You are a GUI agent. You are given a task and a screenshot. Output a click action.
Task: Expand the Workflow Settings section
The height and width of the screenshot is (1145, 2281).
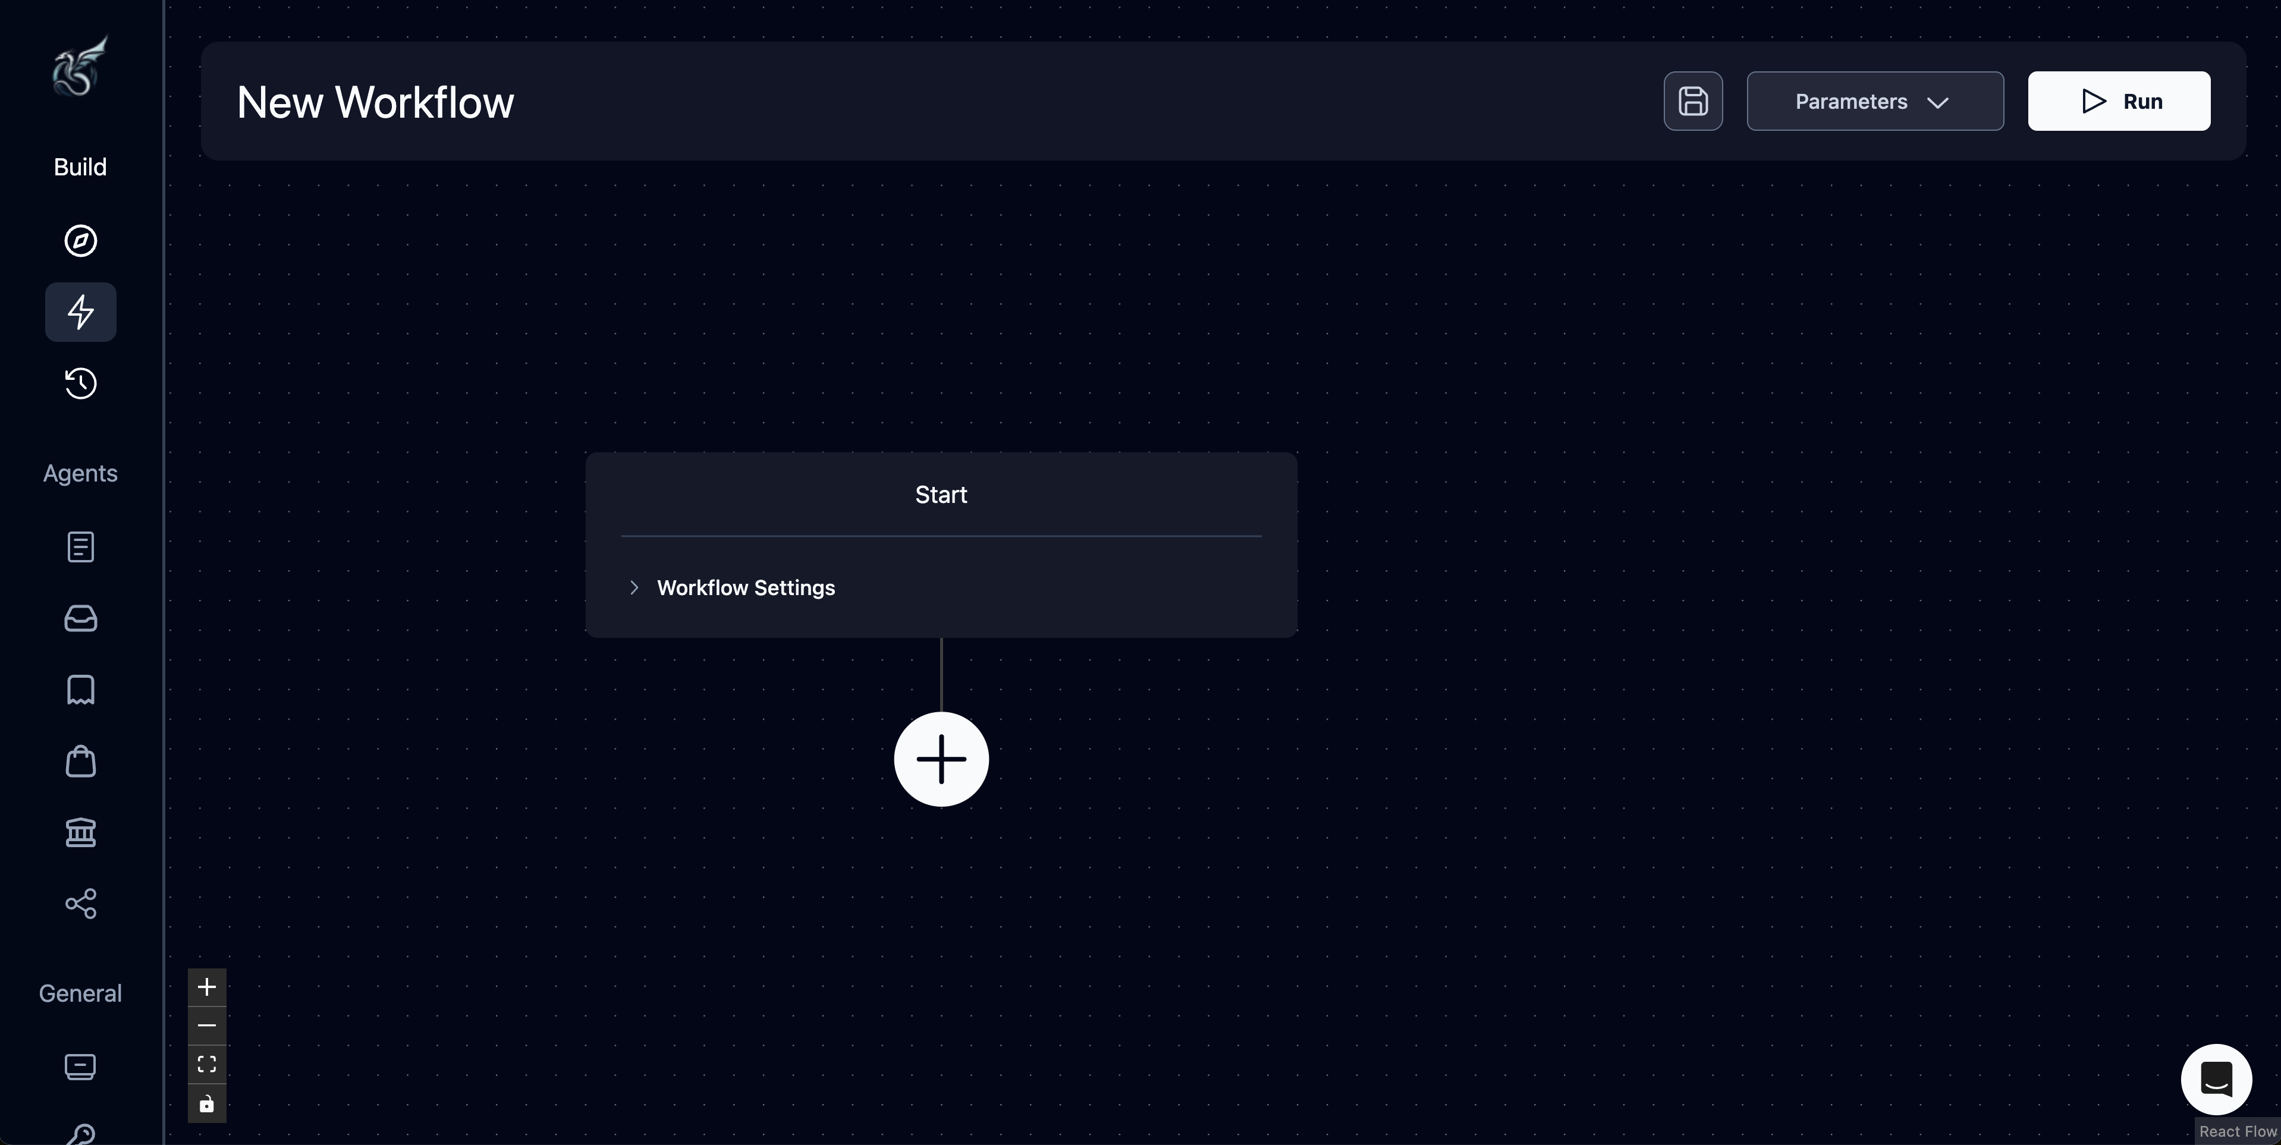pos(744,587)
